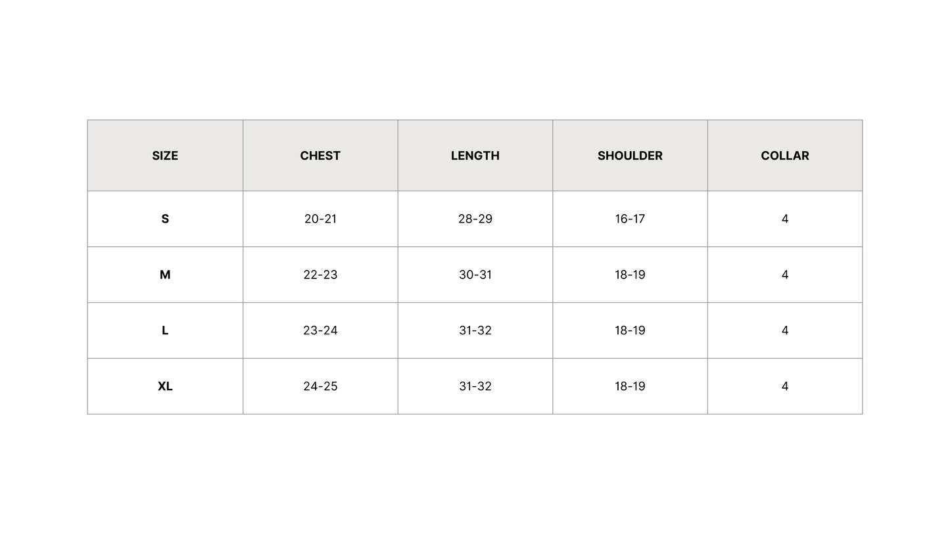
Task: Click the S size row label
Action: point(165,219)
